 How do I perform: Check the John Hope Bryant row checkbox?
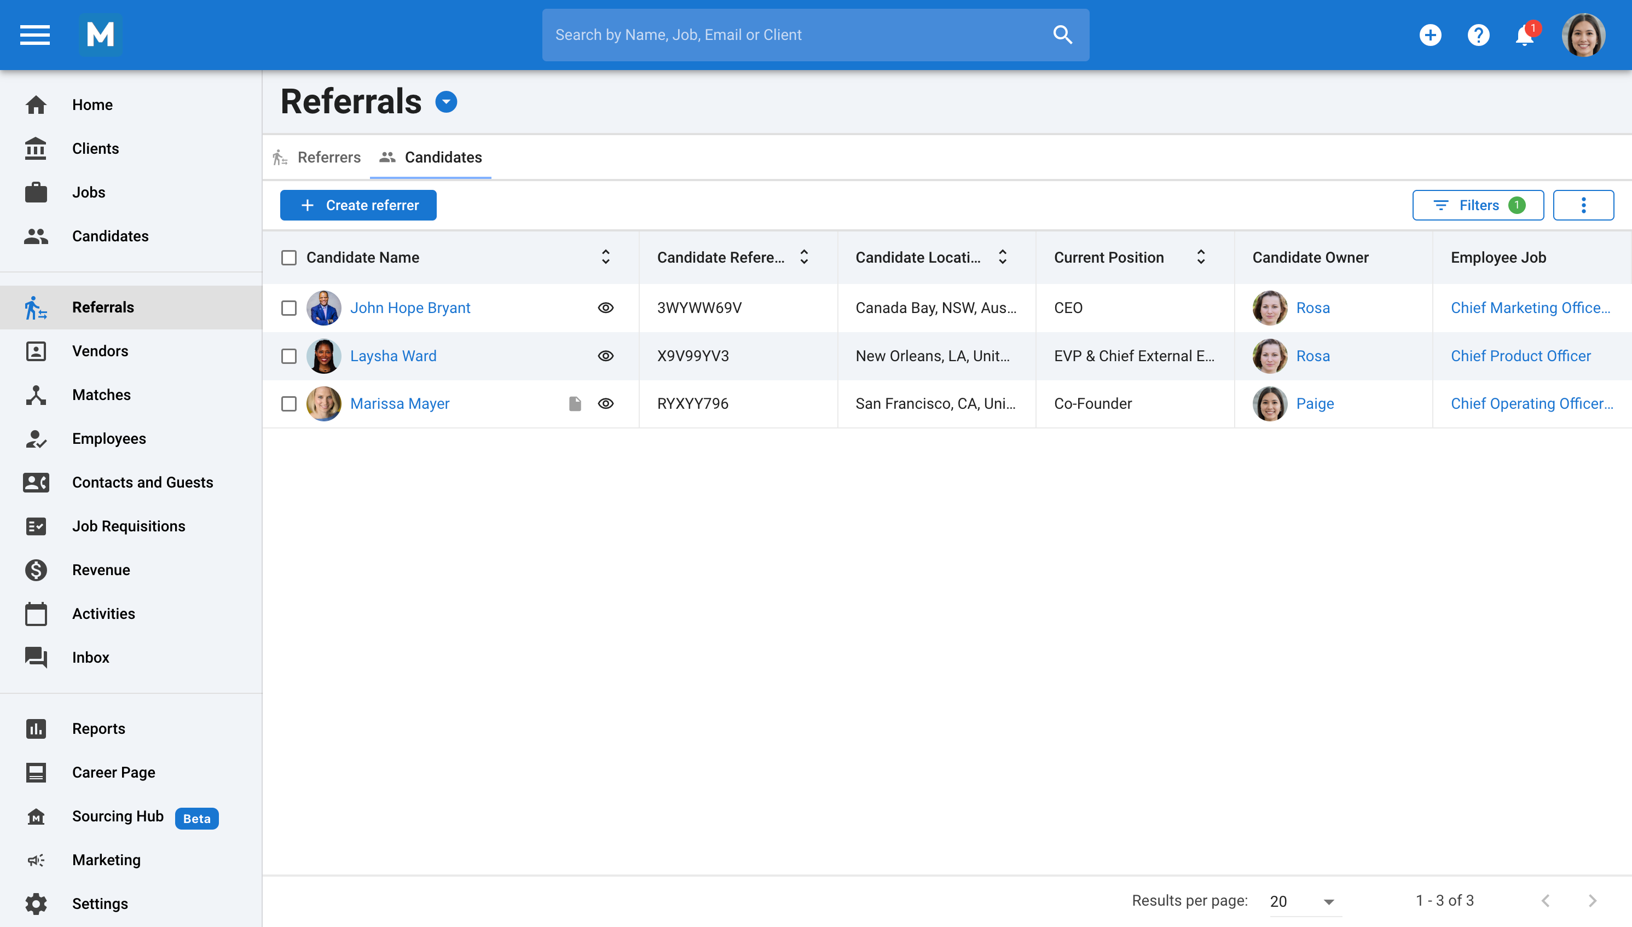(289, 308)
